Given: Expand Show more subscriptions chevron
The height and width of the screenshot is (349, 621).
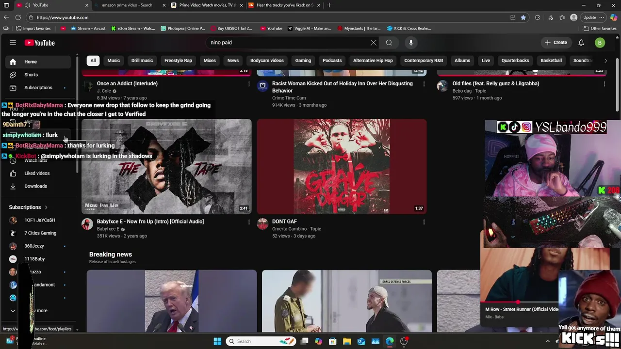Looking at the screenshot, I should click(x=13, y=311).
